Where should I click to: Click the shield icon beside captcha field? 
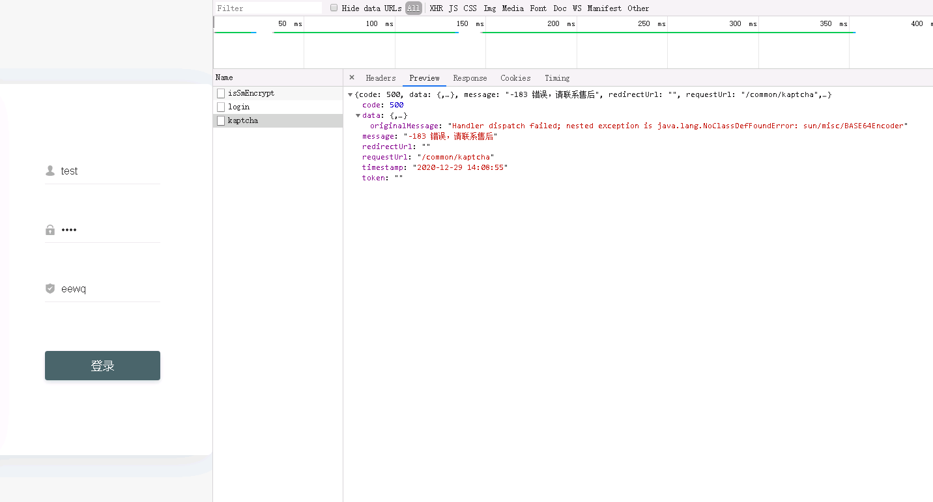point(50,288)
